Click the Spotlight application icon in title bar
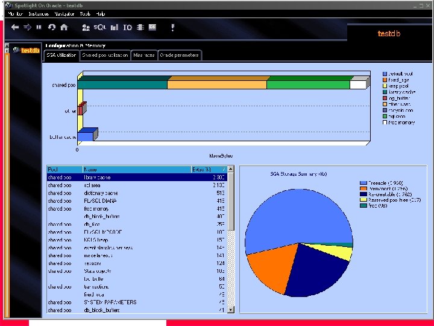Screen dimensions: 434x326 8,5
